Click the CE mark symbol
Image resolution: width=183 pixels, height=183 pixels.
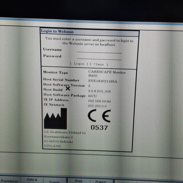tap(99, 116)
